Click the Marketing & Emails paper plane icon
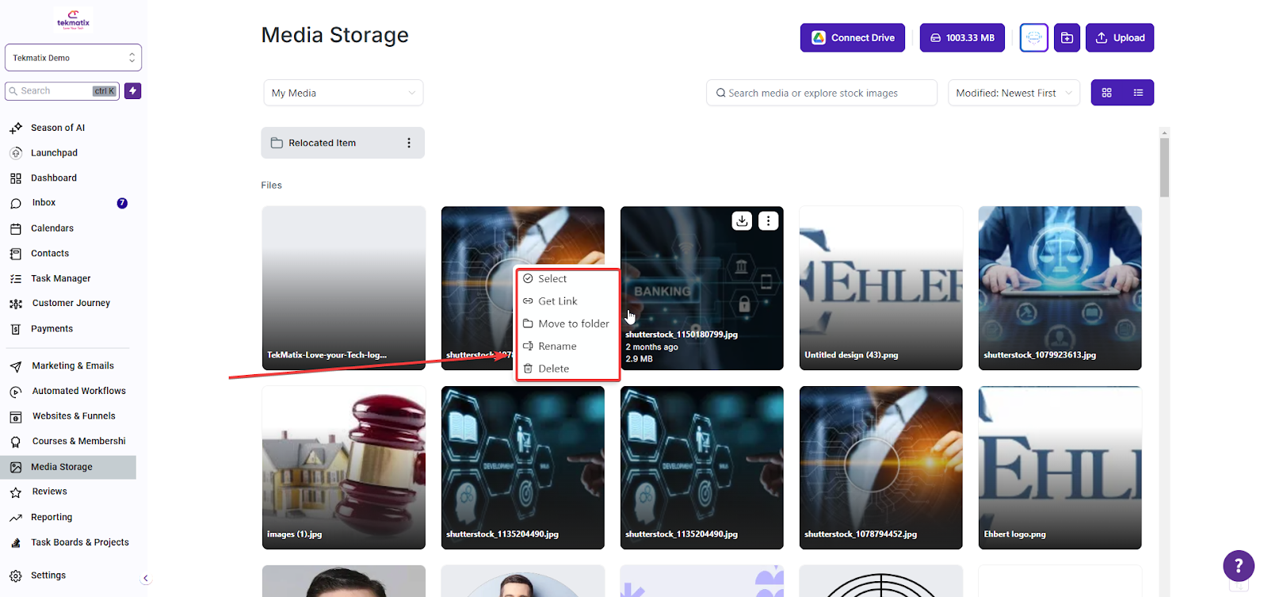Image resolution: width=1268 pixels, height=597 pixels. click(16, 366)
